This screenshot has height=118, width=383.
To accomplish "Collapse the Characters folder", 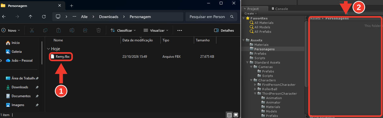I will (x=252, y=80).
